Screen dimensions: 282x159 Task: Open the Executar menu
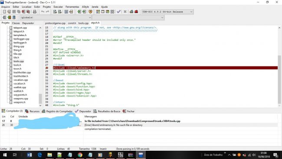click(58, 7)
